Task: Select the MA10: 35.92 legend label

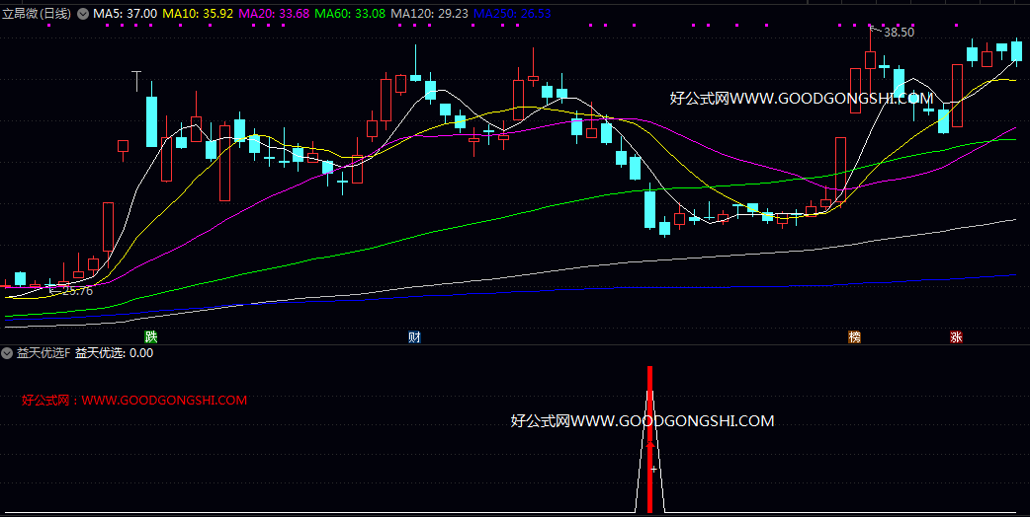Action: [198, 13]
